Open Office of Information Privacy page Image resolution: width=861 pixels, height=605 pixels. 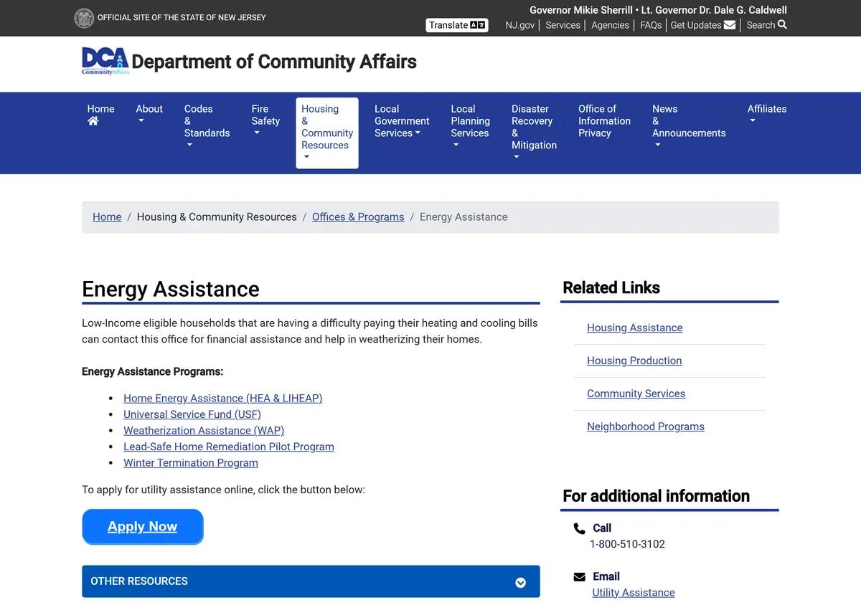pos(604,120)
